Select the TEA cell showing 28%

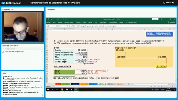click(x=81, y=57)
